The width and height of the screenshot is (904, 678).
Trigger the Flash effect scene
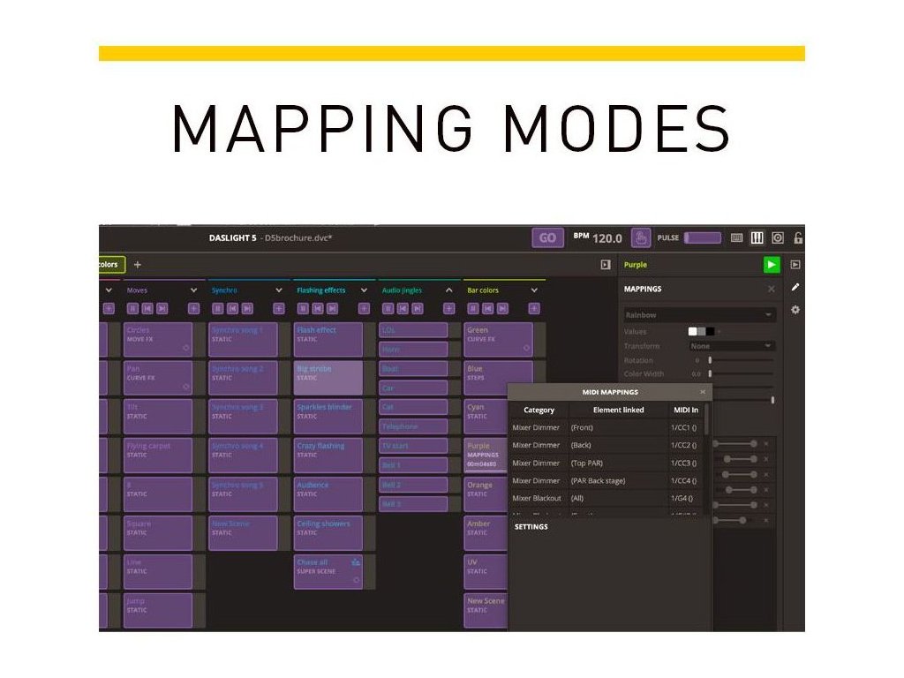328,339
